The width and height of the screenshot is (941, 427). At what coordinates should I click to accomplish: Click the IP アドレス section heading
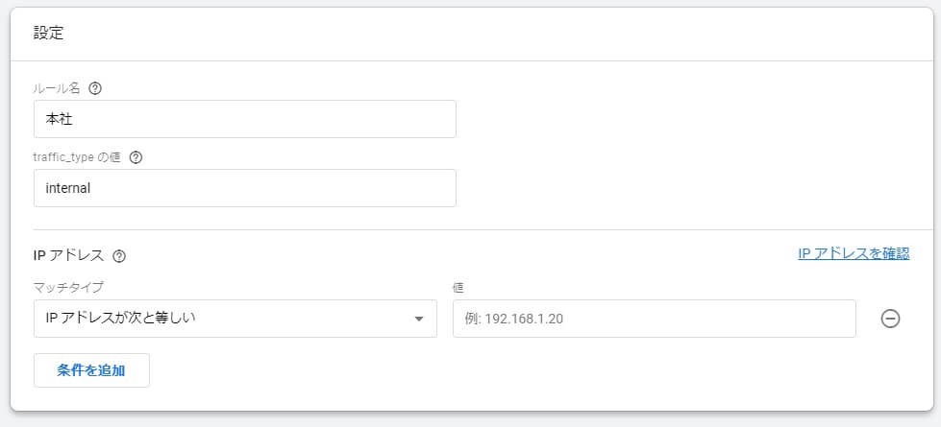point(69,256)
